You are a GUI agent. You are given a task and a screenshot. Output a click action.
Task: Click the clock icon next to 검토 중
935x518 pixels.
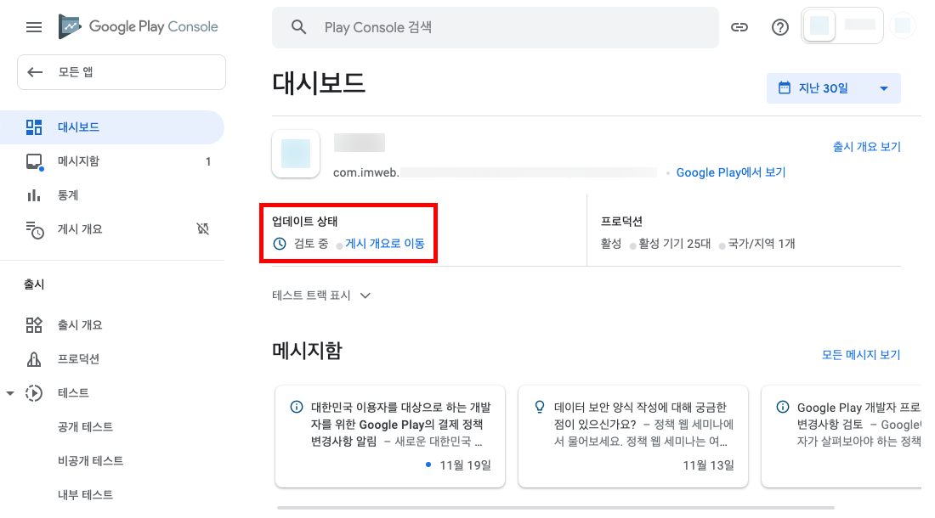[280, 244]
